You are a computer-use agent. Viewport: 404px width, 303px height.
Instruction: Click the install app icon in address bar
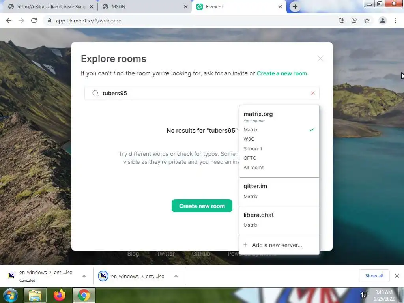tap(341, 21)
